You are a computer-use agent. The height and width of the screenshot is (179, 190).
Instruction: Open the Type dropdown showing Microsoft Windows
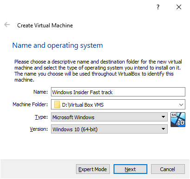click(109, 117)
